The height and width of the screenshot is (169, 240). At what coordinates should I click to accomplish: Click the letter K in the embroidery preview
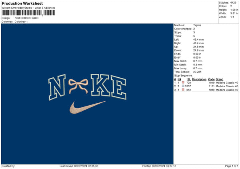point(100,85)
